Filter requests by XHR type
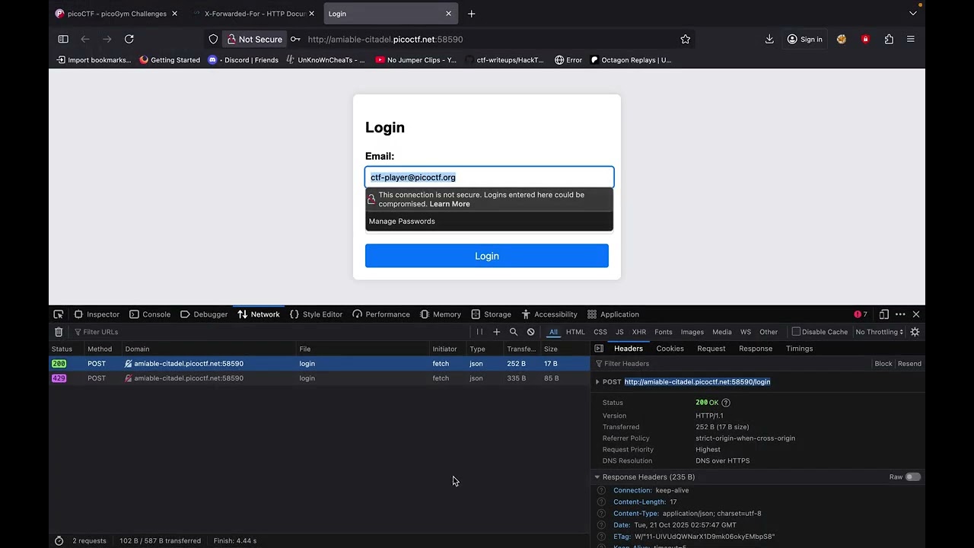 tap(639, 332)
